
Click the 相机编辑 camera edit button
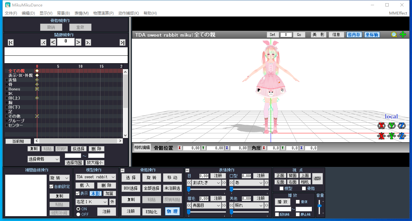click(142, 147)
